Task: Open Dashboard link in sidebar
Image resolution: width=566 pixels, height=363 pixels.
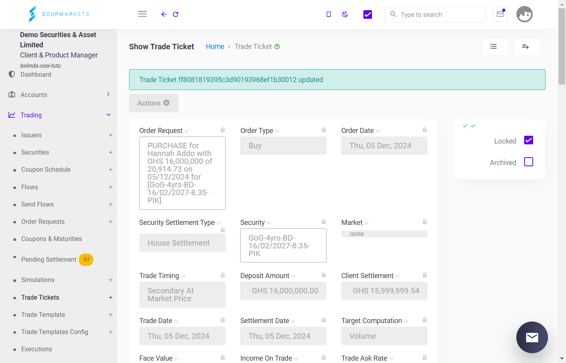Action: click(x=36, y=74)
